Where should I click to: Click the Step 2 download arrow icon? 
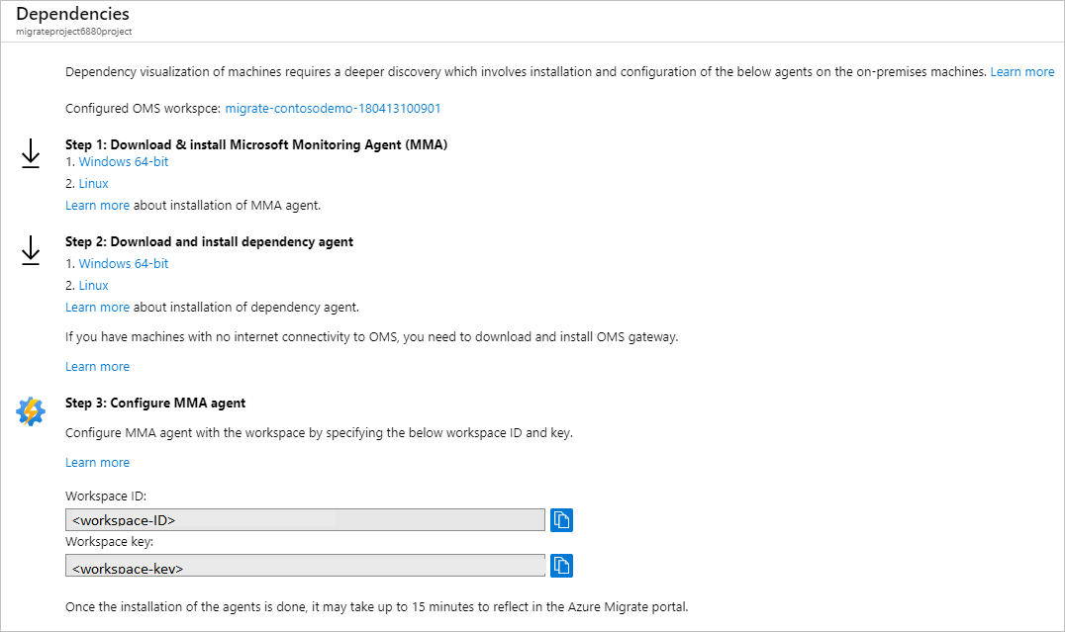[x=31, y=250]
